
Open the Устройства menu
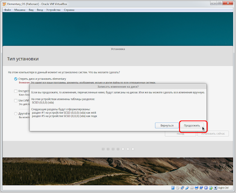[x=53, y=10]
